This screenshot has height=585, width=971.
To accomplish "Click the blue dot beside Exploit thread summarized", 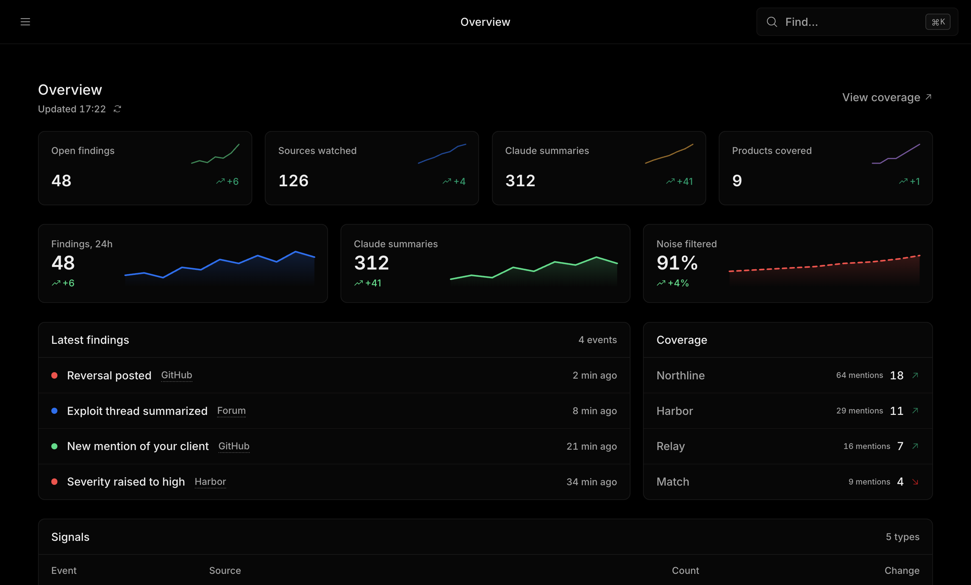I will tap(55, 411).
